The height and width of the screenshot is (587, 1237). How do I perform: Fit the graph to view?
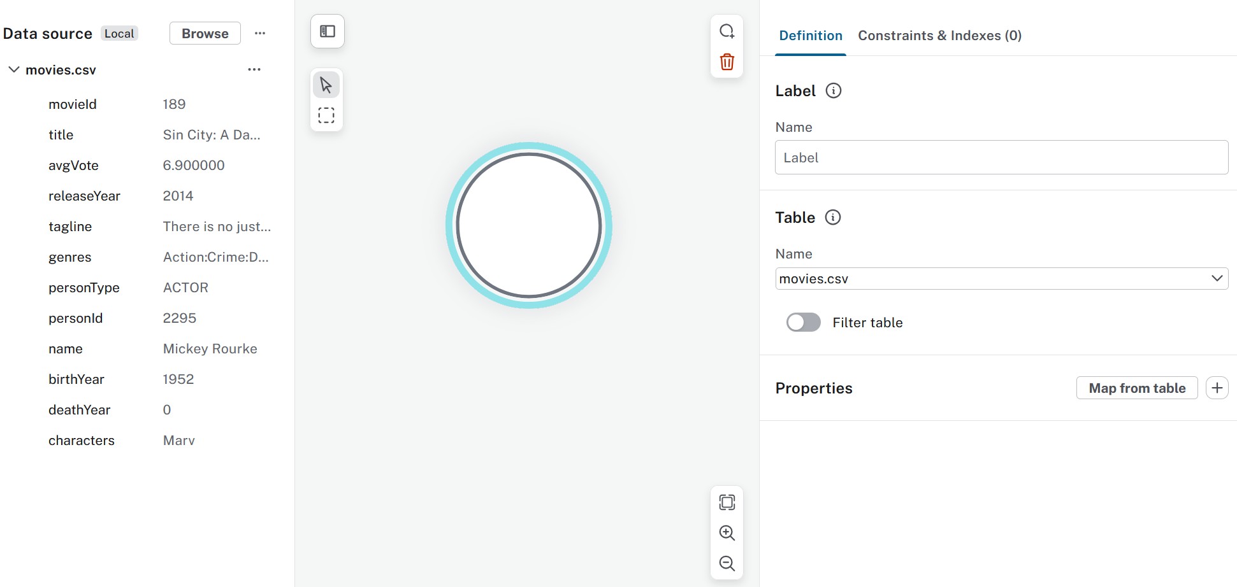tap(727, 502)
